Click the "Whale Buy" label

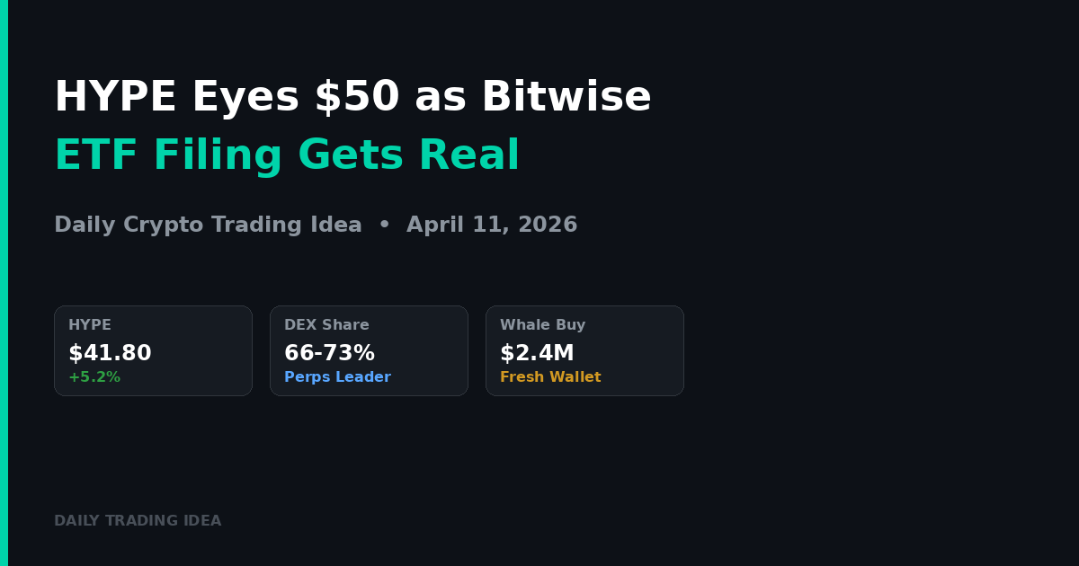pos(542,325)
